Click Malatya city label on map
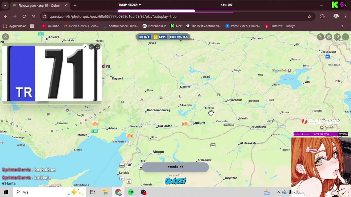The height and width of the screenshot is (197, 351). [185, 87]
